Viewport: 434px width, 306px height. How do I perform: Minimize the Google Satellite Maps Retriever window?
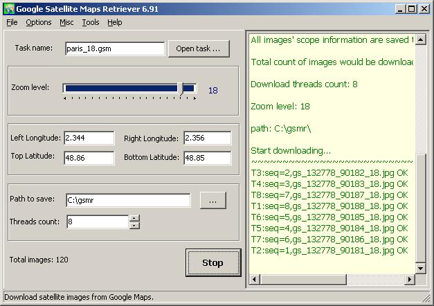click(x=399, y=9)
